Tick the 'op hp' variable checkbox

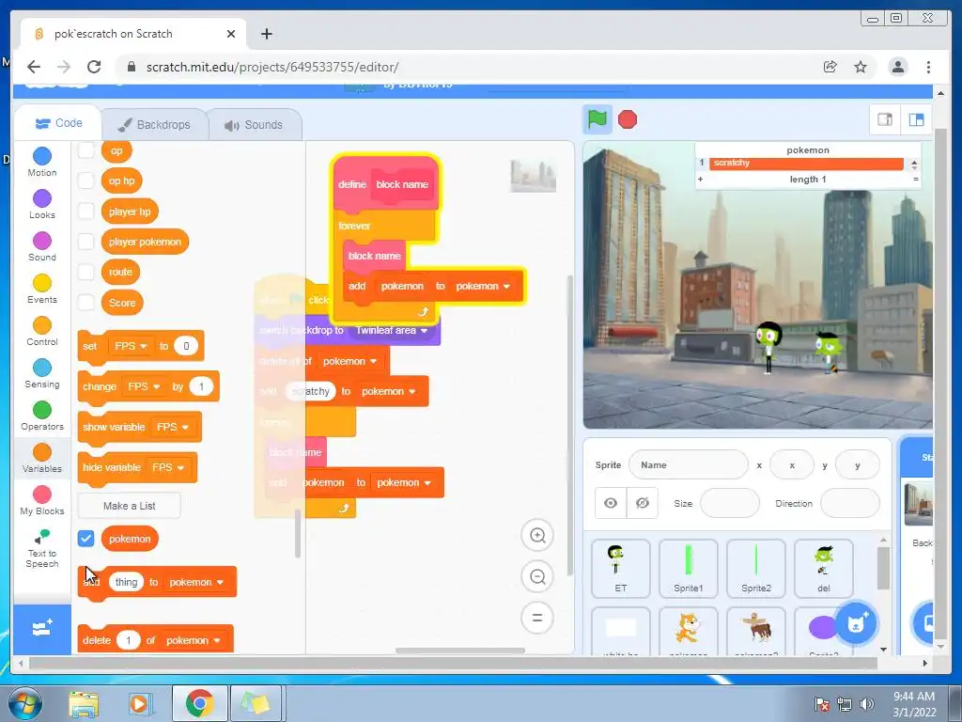click(x=85, y=180)
